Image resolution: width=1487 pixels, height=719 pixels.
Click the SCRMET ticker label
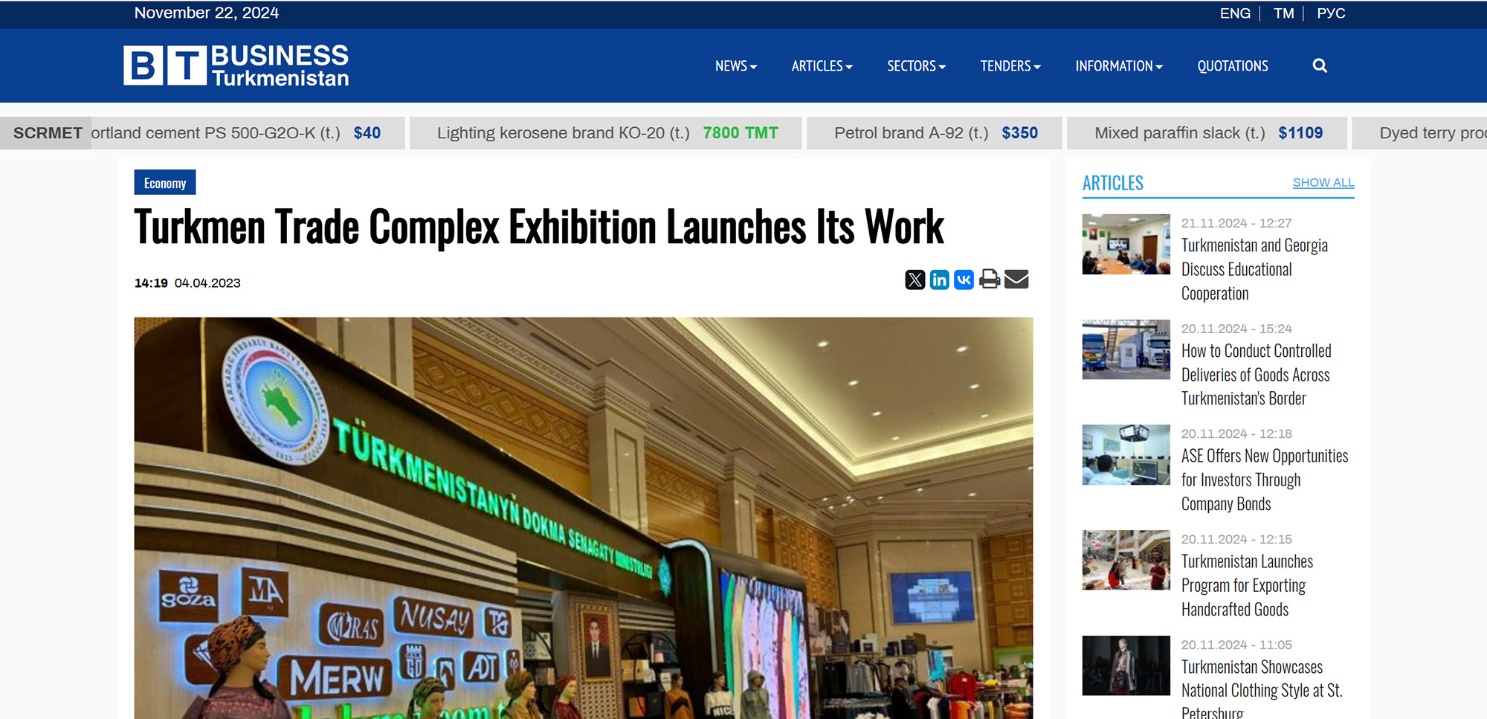click(x=48, y=133)
